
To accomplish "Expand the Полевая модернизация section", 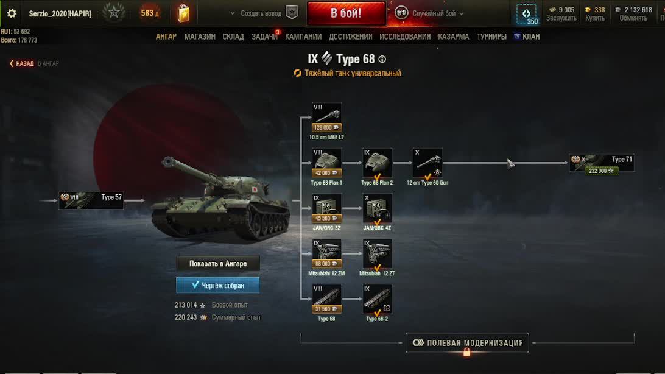I will click(x=467, y=343).
